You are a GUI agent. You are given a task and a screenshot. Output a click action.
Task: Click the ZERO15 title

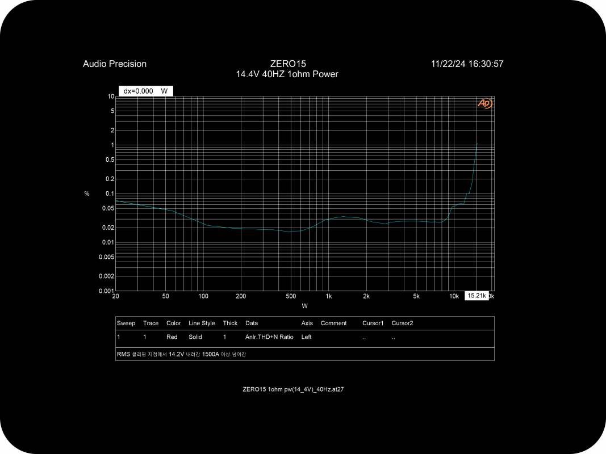(288, 64)
